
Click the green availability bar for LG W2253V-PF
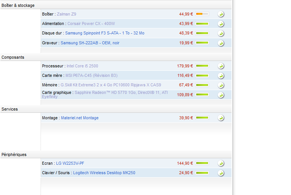[x=202, y=163]
